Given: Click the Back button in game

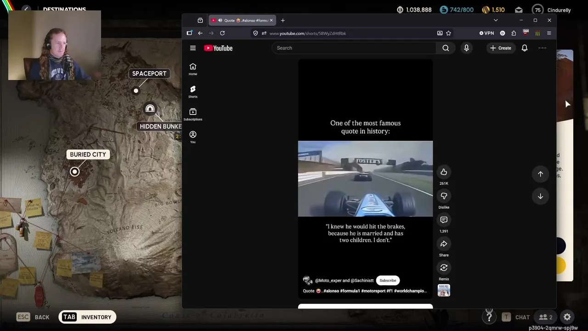Looking at the screenshot, I should point(33,317).
